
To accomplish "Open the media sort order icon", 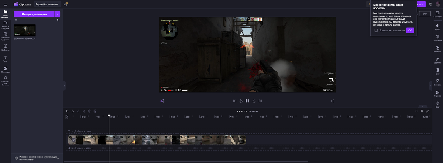I will [x=58, y=20].
